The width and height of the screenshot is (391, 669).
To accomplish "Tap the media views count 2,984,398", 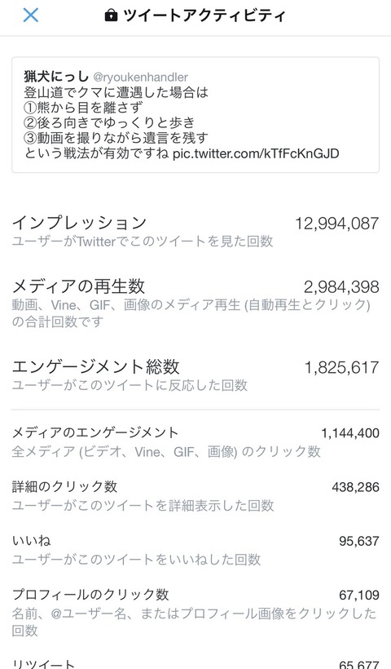I will (341, 287).
